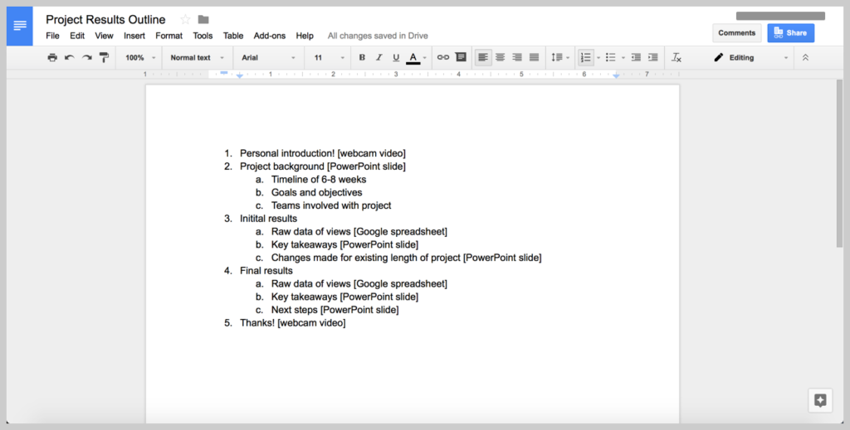Click the left indent marker on ruler
This screenshot has height=430, width=850.
(240, 75)
